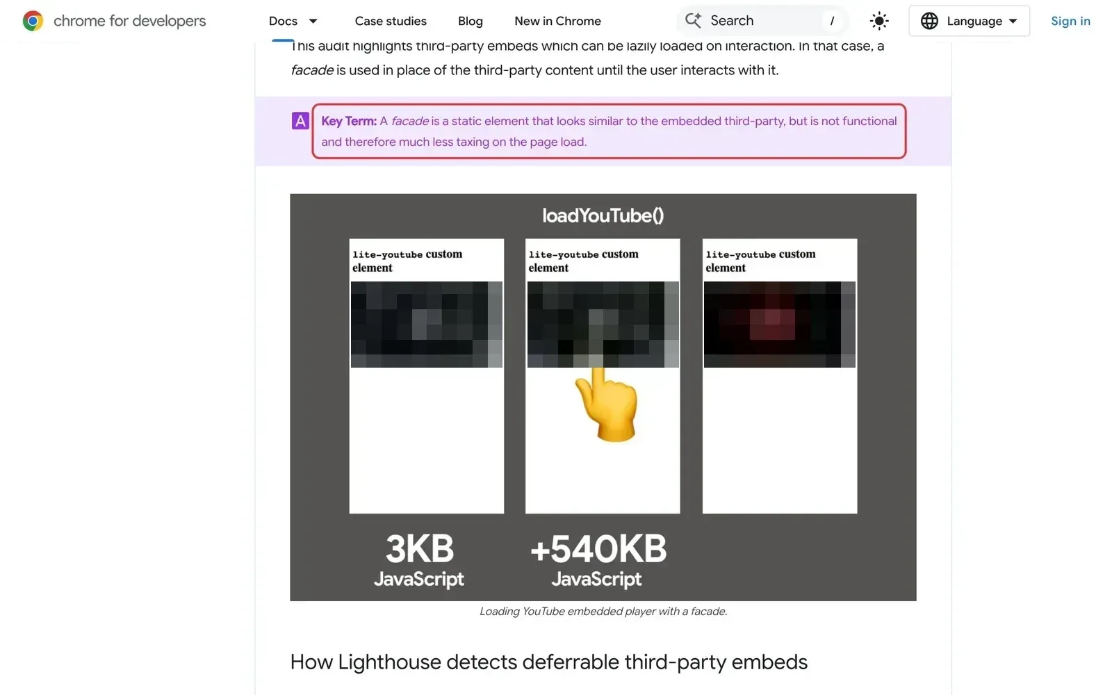Click the globe icon in Language button
The height and width of the screenshot is (695, 1112).
point(929,21)
